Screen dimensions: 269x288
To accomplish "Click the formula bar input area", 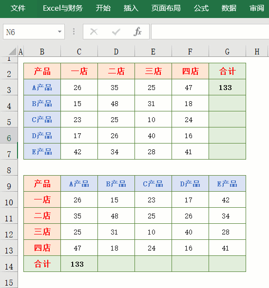I will point(210,32).
